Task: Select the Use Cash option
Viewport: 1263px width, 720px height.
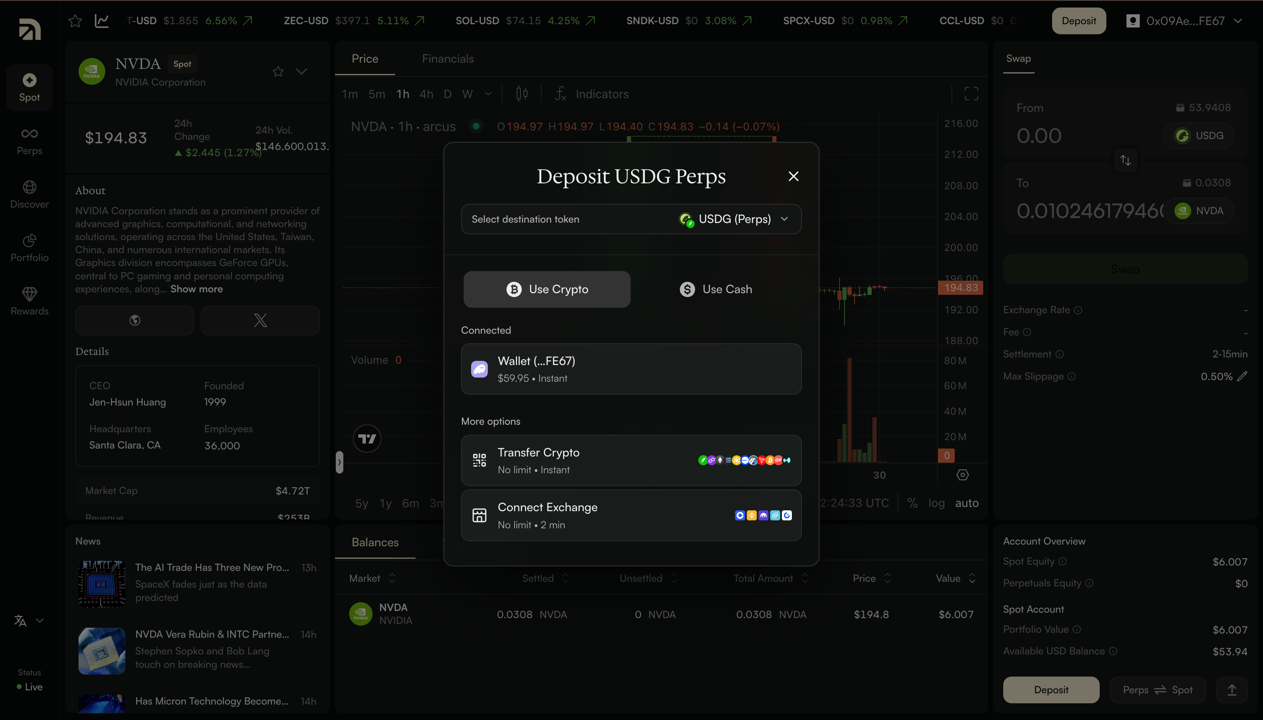Action: pos(715,289)
